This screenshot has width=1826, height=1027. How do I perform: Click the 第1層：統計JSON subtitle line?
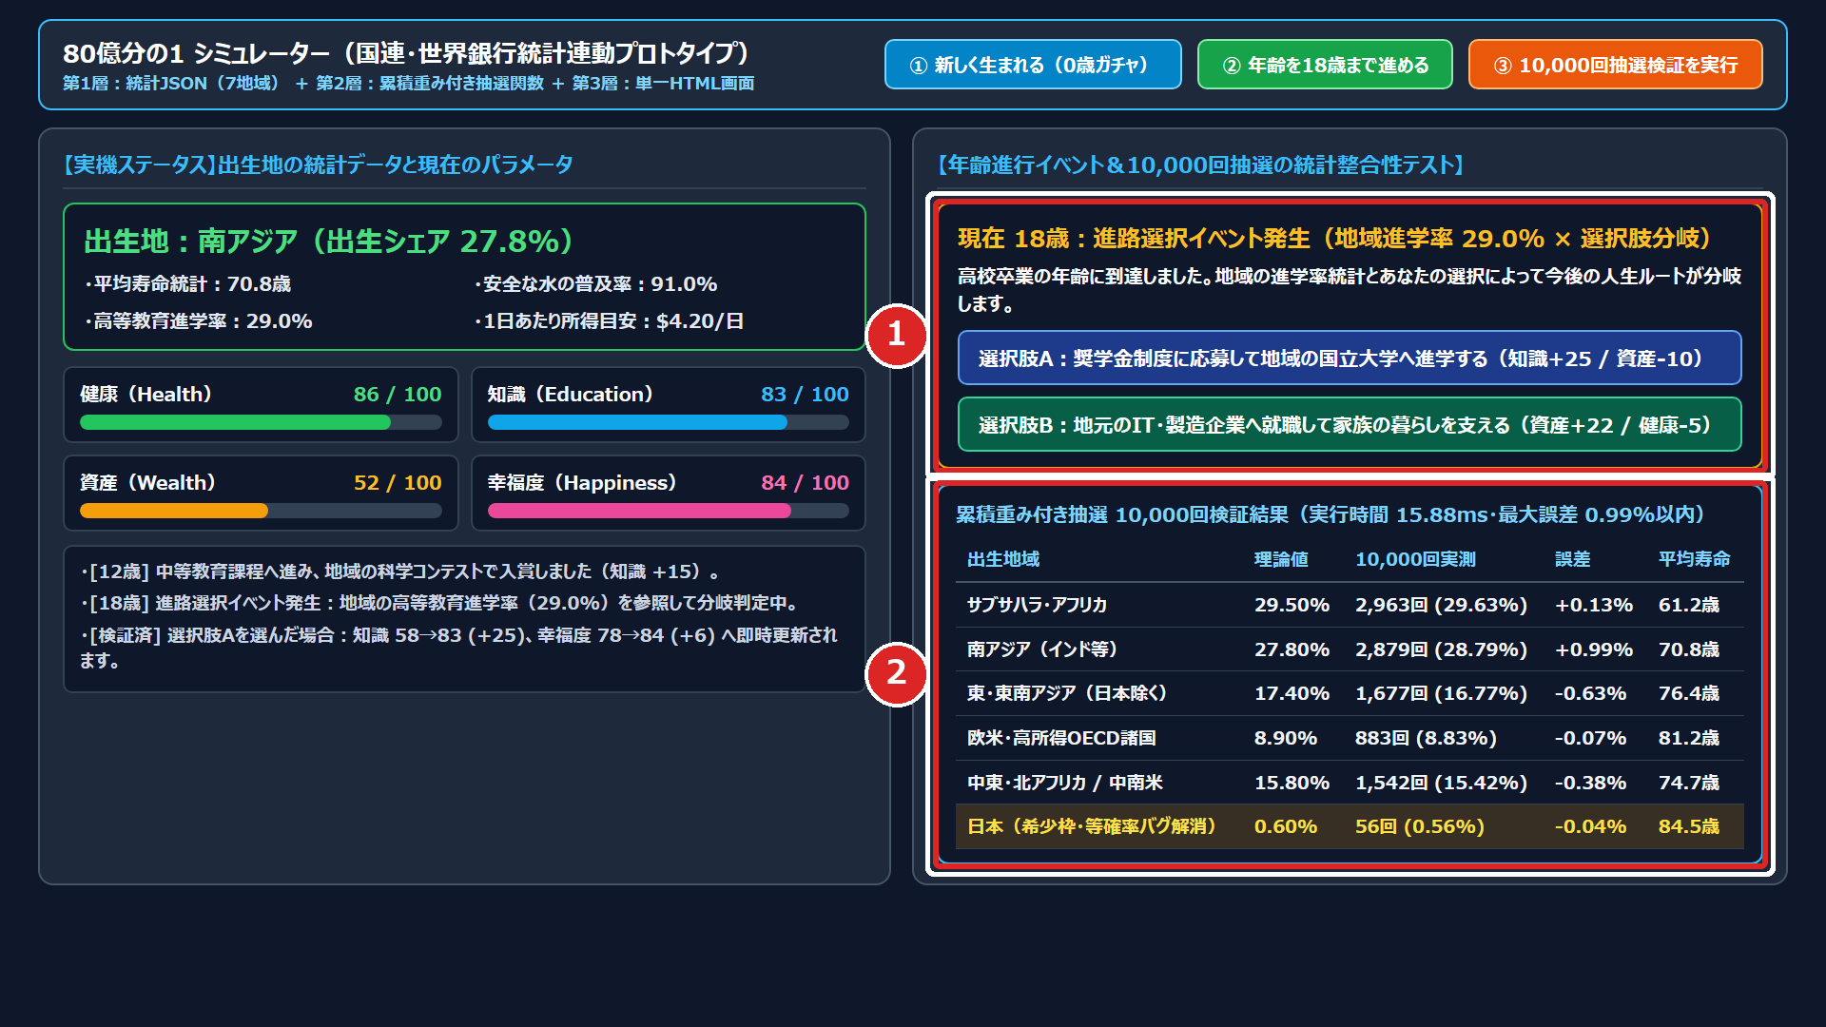click(409, 83)
